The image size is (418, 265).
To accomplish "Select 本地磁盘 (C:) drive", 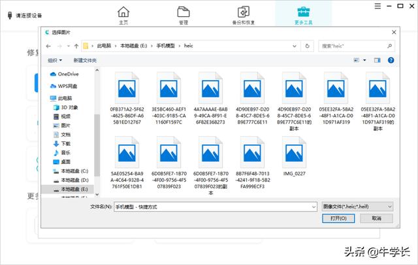I will click(71, 171).
